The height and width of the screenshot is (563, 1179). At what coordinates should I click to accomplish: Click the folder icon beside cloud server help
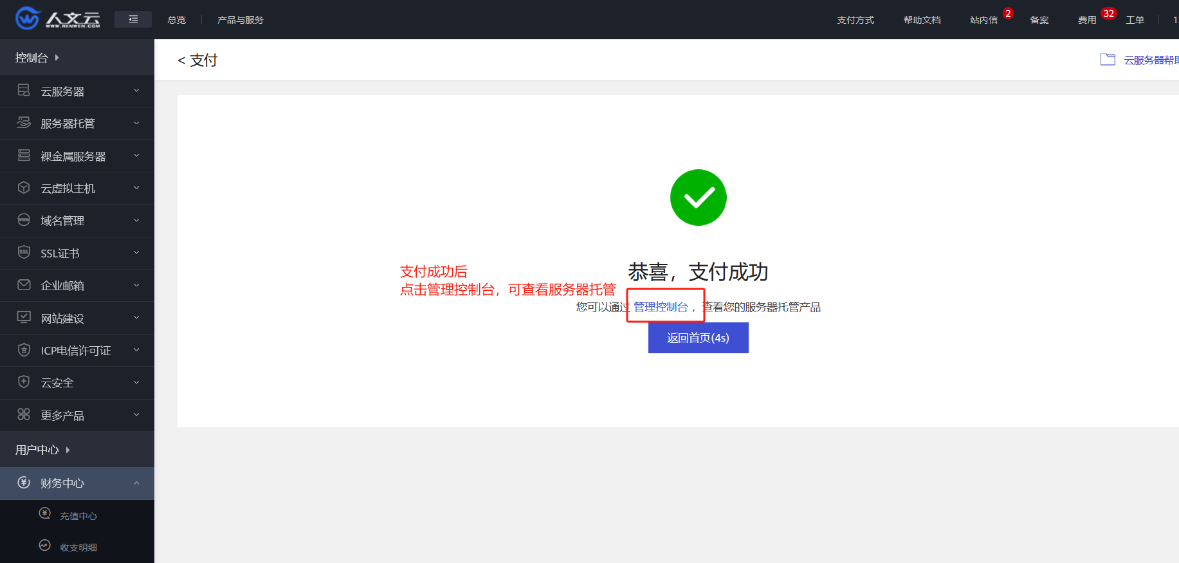tap(1108, 59)
